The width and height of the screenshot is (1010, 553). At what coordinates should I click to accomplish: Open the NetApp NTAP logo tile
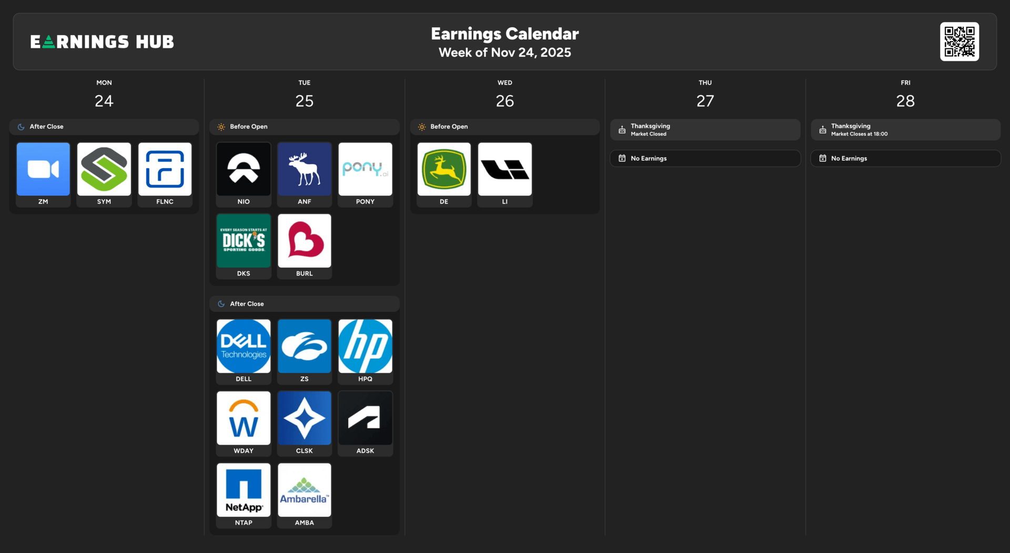[244, 490]
